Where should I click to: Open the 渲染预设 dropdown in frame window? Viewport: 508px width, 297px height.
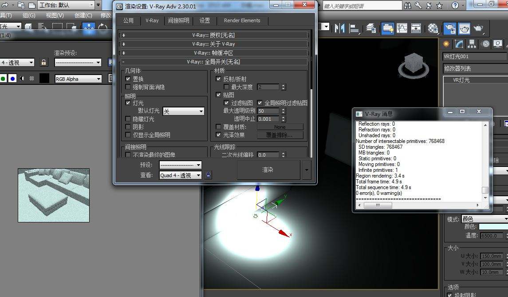[78, 62]
